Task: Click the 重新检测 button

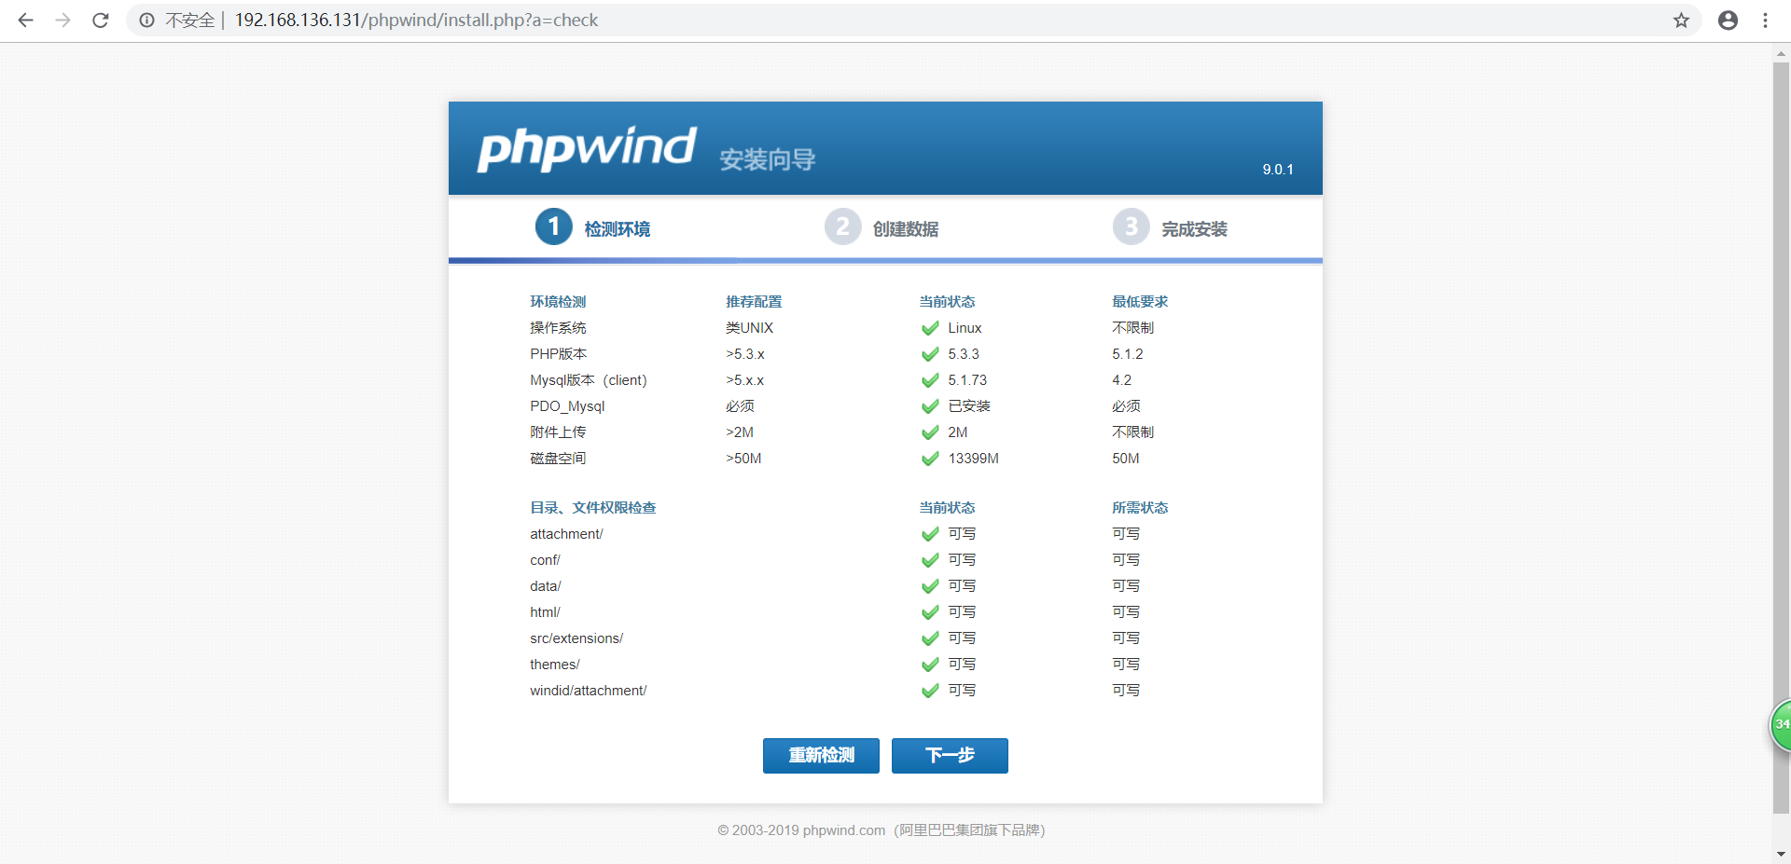Action: (821, 756)
